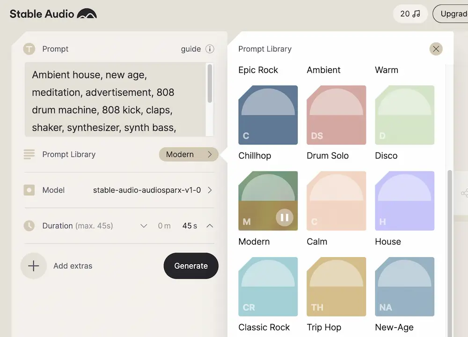Click the Epic Rock preset label

coord(258,70)
